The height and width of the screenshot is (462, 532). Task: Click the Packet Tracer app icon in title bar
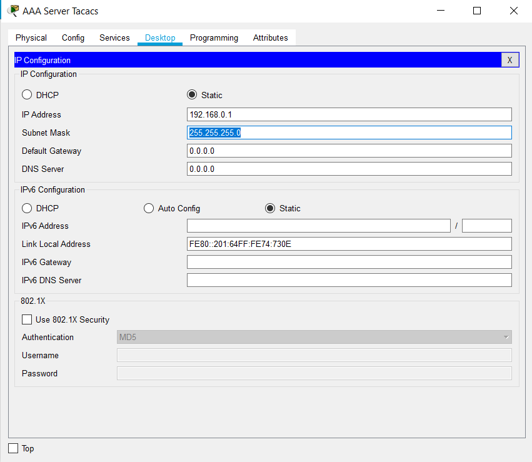[13, 11]
